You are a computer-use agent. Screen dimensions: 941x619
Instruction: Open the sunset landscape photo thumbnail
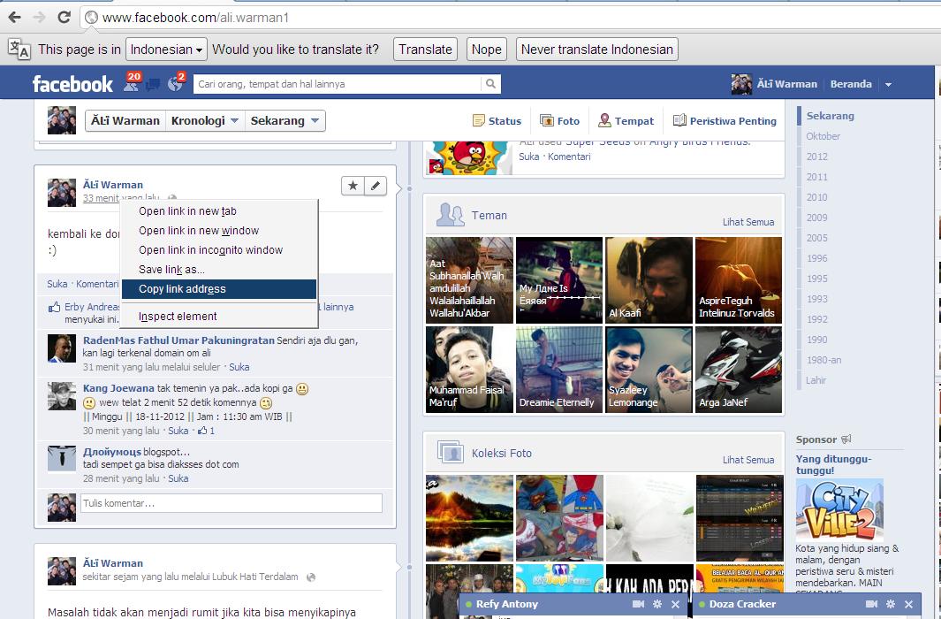pos(469,518)
